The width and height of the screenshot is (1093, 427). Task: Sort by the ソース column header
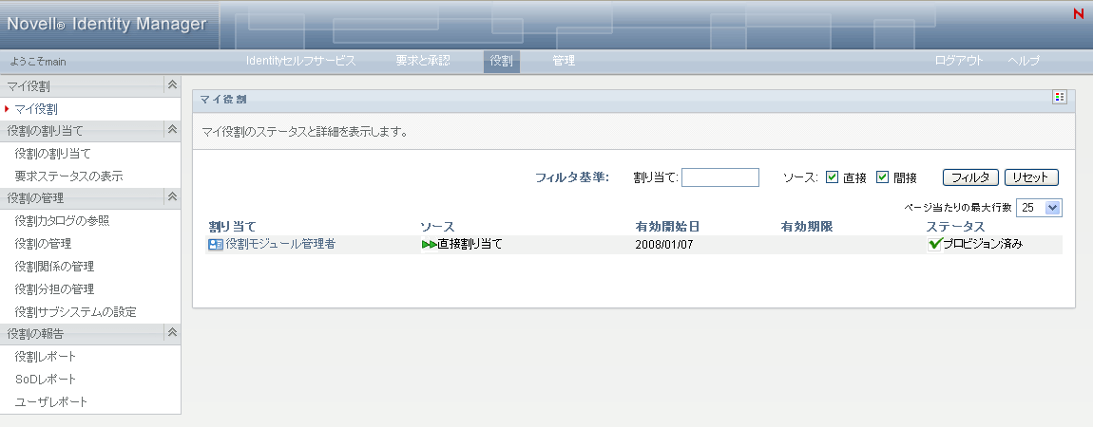point(437,227)
